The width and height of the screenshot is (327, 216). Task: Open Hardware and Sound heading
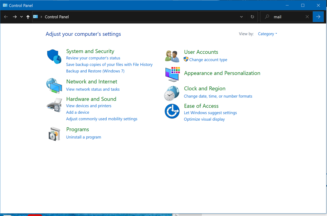pos(91,99)
